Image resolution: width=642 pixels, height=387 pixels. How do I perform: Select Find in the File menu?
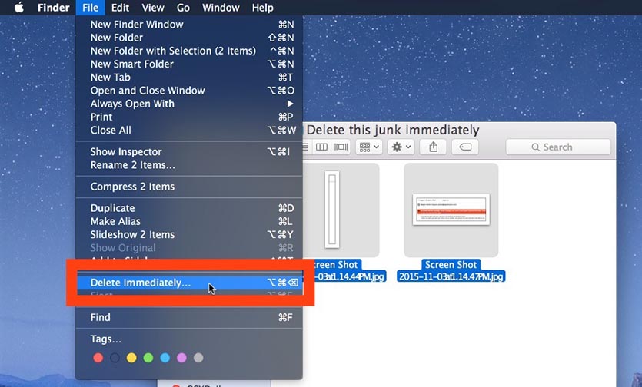pos(189,317)
